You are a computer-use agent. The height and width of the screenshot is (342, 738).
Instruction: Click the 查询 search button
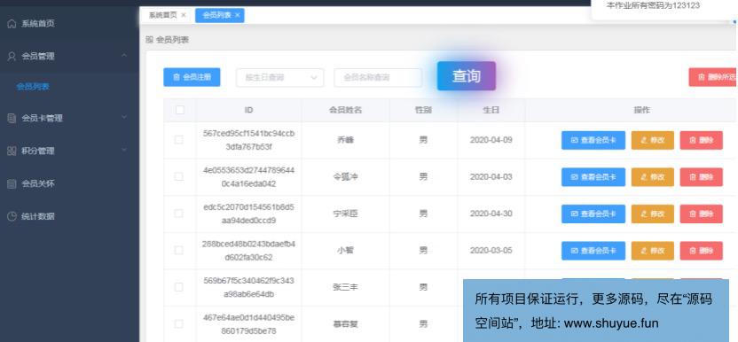467,75
